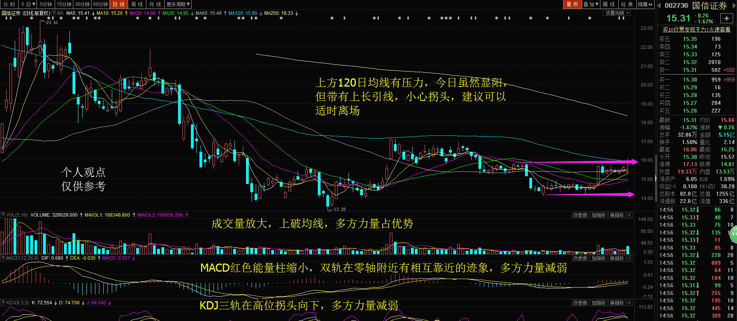The width and height of the screenshot is (737, 321).
Task: Click the MA60: 15.49 indicator value
Action: coord(208,13)
